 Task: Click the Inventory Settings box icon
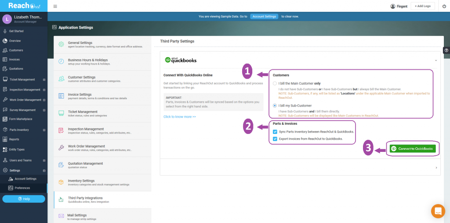(x=61, y=182)
